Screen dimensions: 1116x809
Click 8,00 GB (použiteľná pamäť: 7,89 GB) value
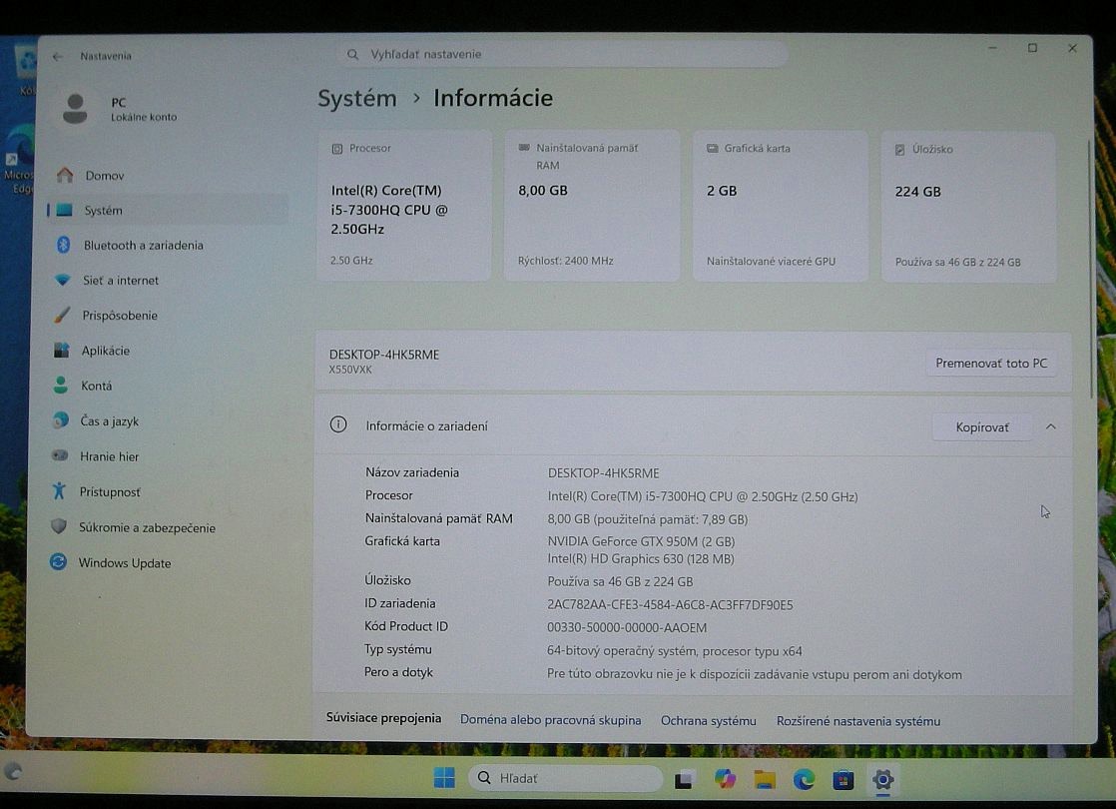[648, 519]
